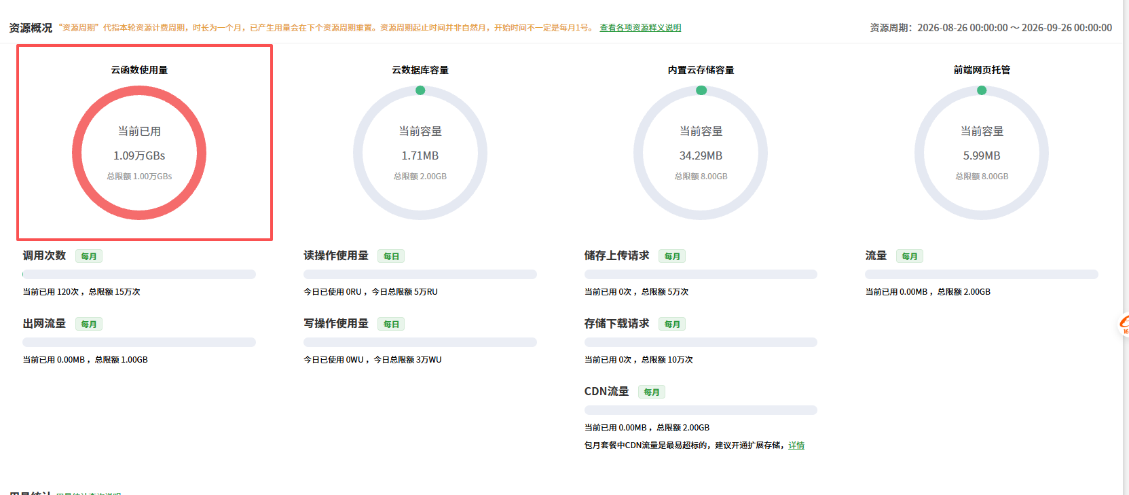Click the orange 资源周期 explanation note
Viewport: 1129px width, 495px height.
coord(327,28)
